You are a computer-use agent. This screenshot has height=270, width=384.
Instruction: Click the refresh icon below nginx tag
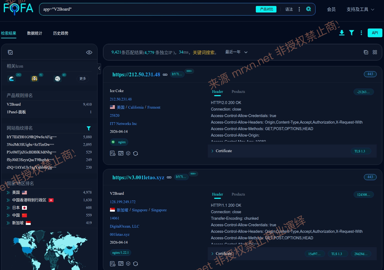click(x=136, y=153)
